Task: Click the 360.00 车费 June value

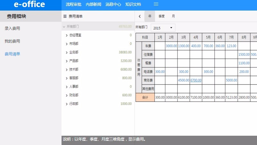Action: [220, 46]
